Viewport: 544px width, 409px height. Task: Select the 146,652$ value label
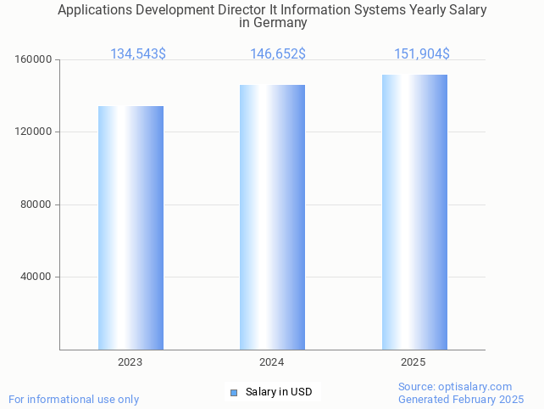pos(278,54)
